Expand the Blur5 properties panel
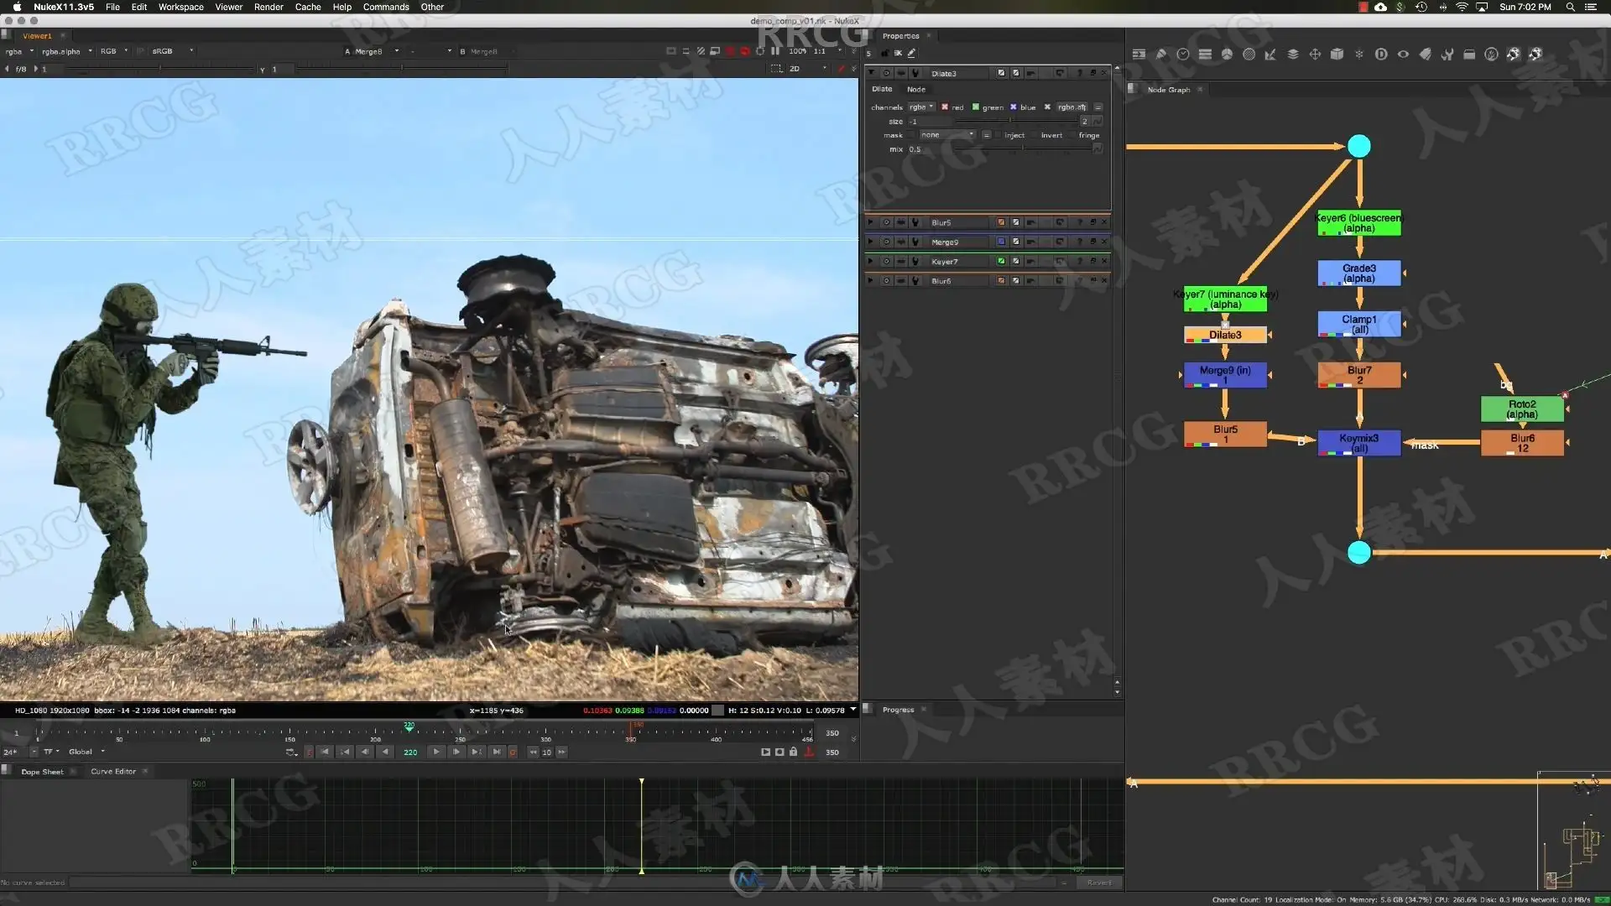Screen dimensions: 1611x906 (x=871, y=222)
